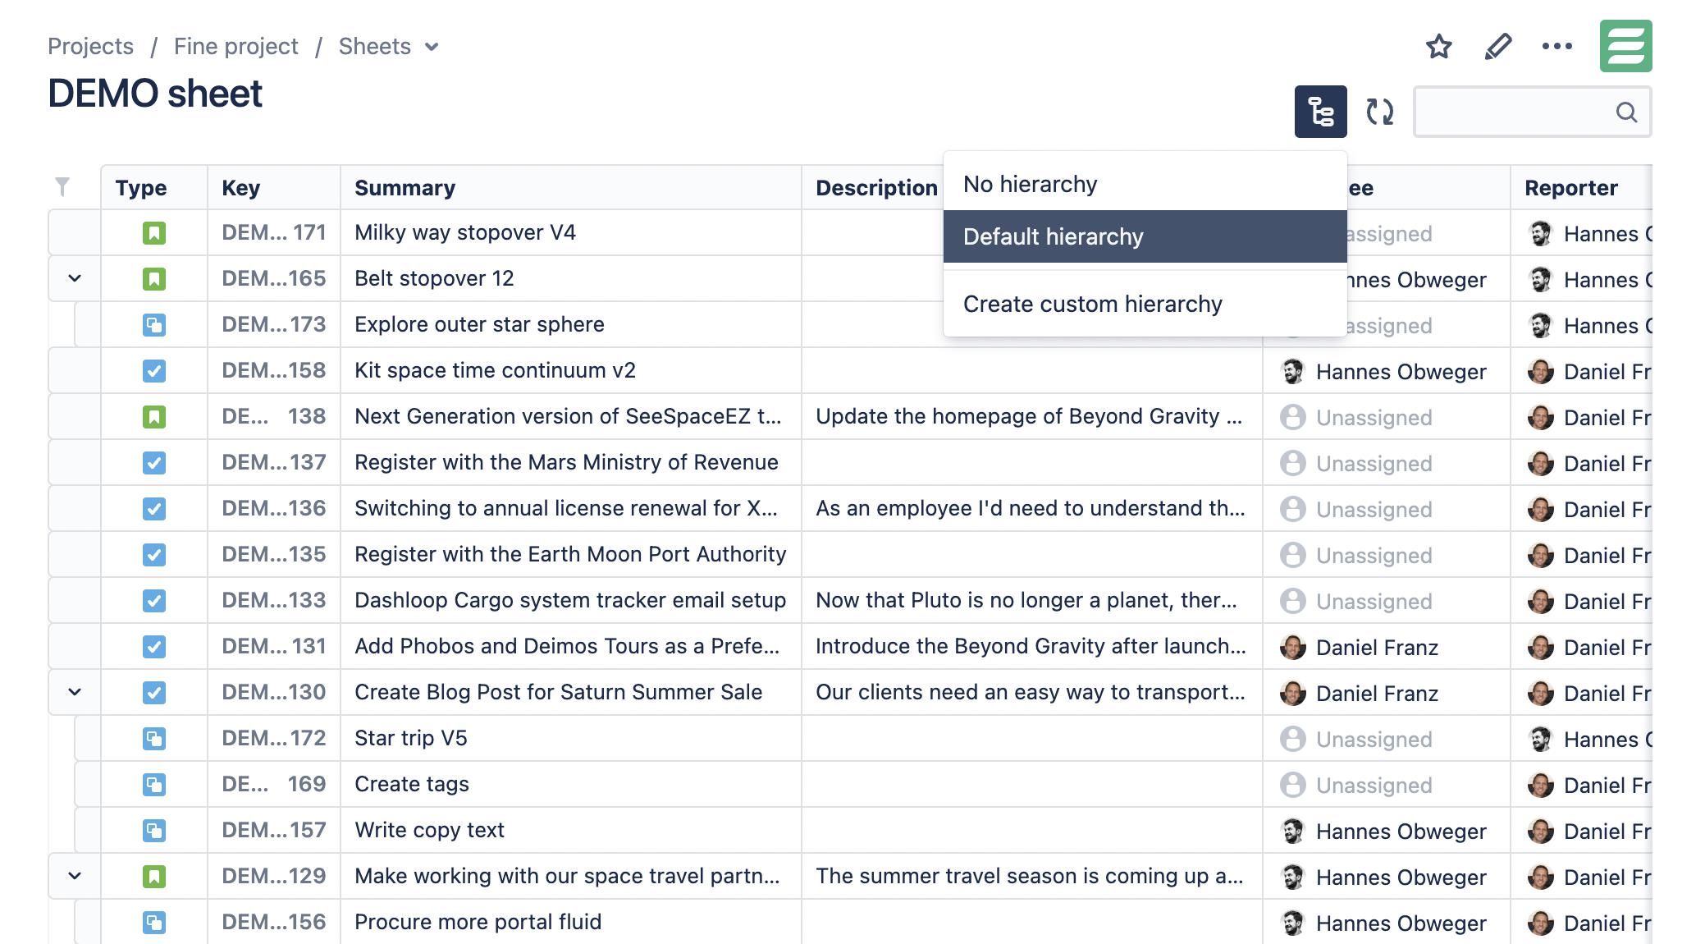The width and height of the screenshot is (1705, 944).
Task: Click the green JXL app logo
Action: (1625, 45)
